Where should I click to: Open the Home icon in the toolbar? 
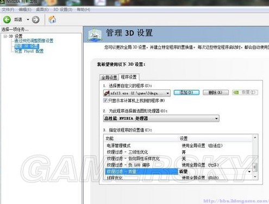tap(52, 20)
